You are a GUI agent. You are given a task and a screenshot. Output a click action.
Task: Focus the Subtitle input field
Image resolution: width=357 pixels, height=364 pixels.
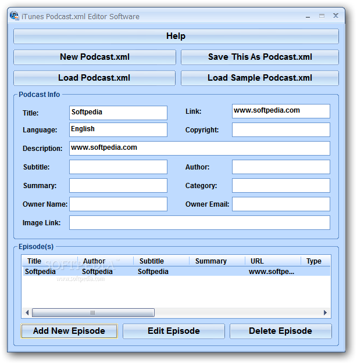(x=118, y=167)
